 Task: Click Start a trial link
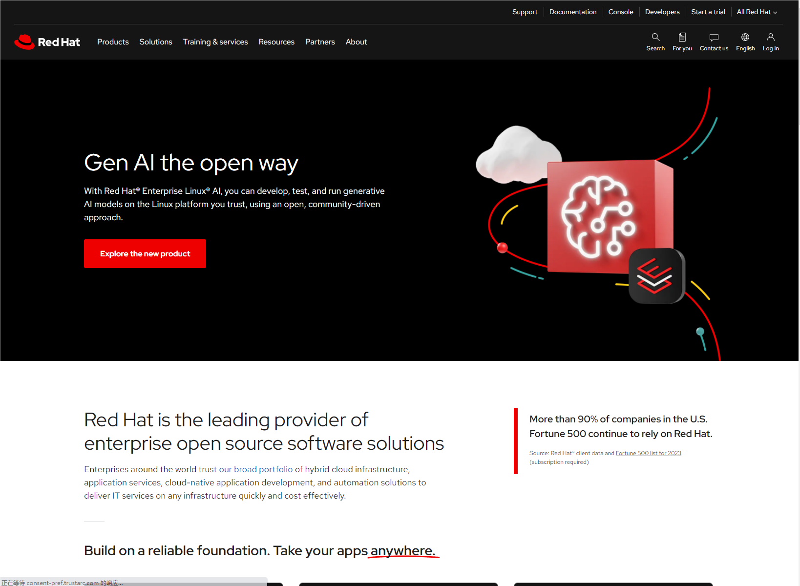(708, 12)
